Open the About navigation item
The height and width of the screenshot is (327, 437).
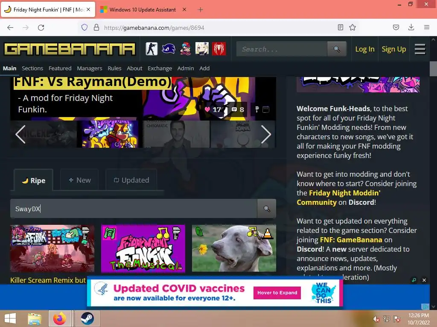point(134,69)
